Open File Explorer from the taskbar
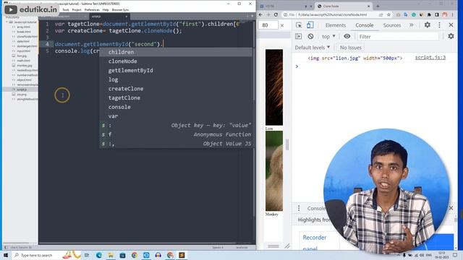Screen dimensions: 463x260 click(111, 255)
